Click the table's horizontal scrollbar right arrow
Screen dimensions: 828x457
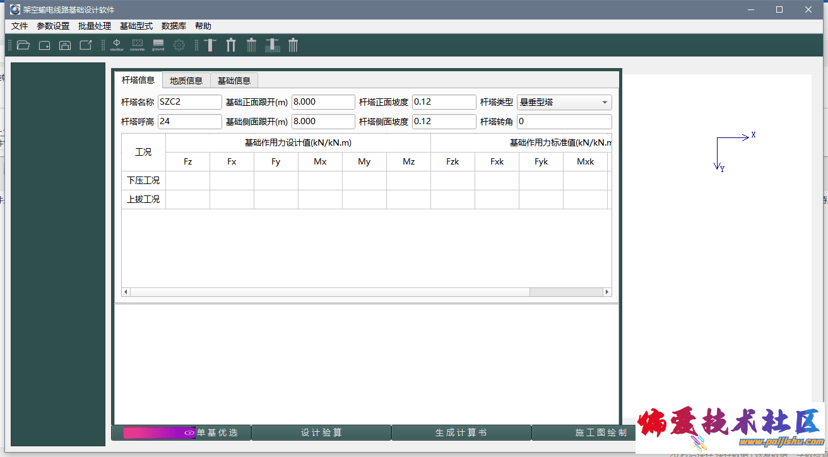(x=607, y=292)
